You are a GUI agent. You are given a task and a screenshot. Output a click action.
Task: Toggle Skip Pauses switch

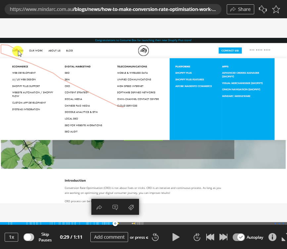[x=29, y=237]
